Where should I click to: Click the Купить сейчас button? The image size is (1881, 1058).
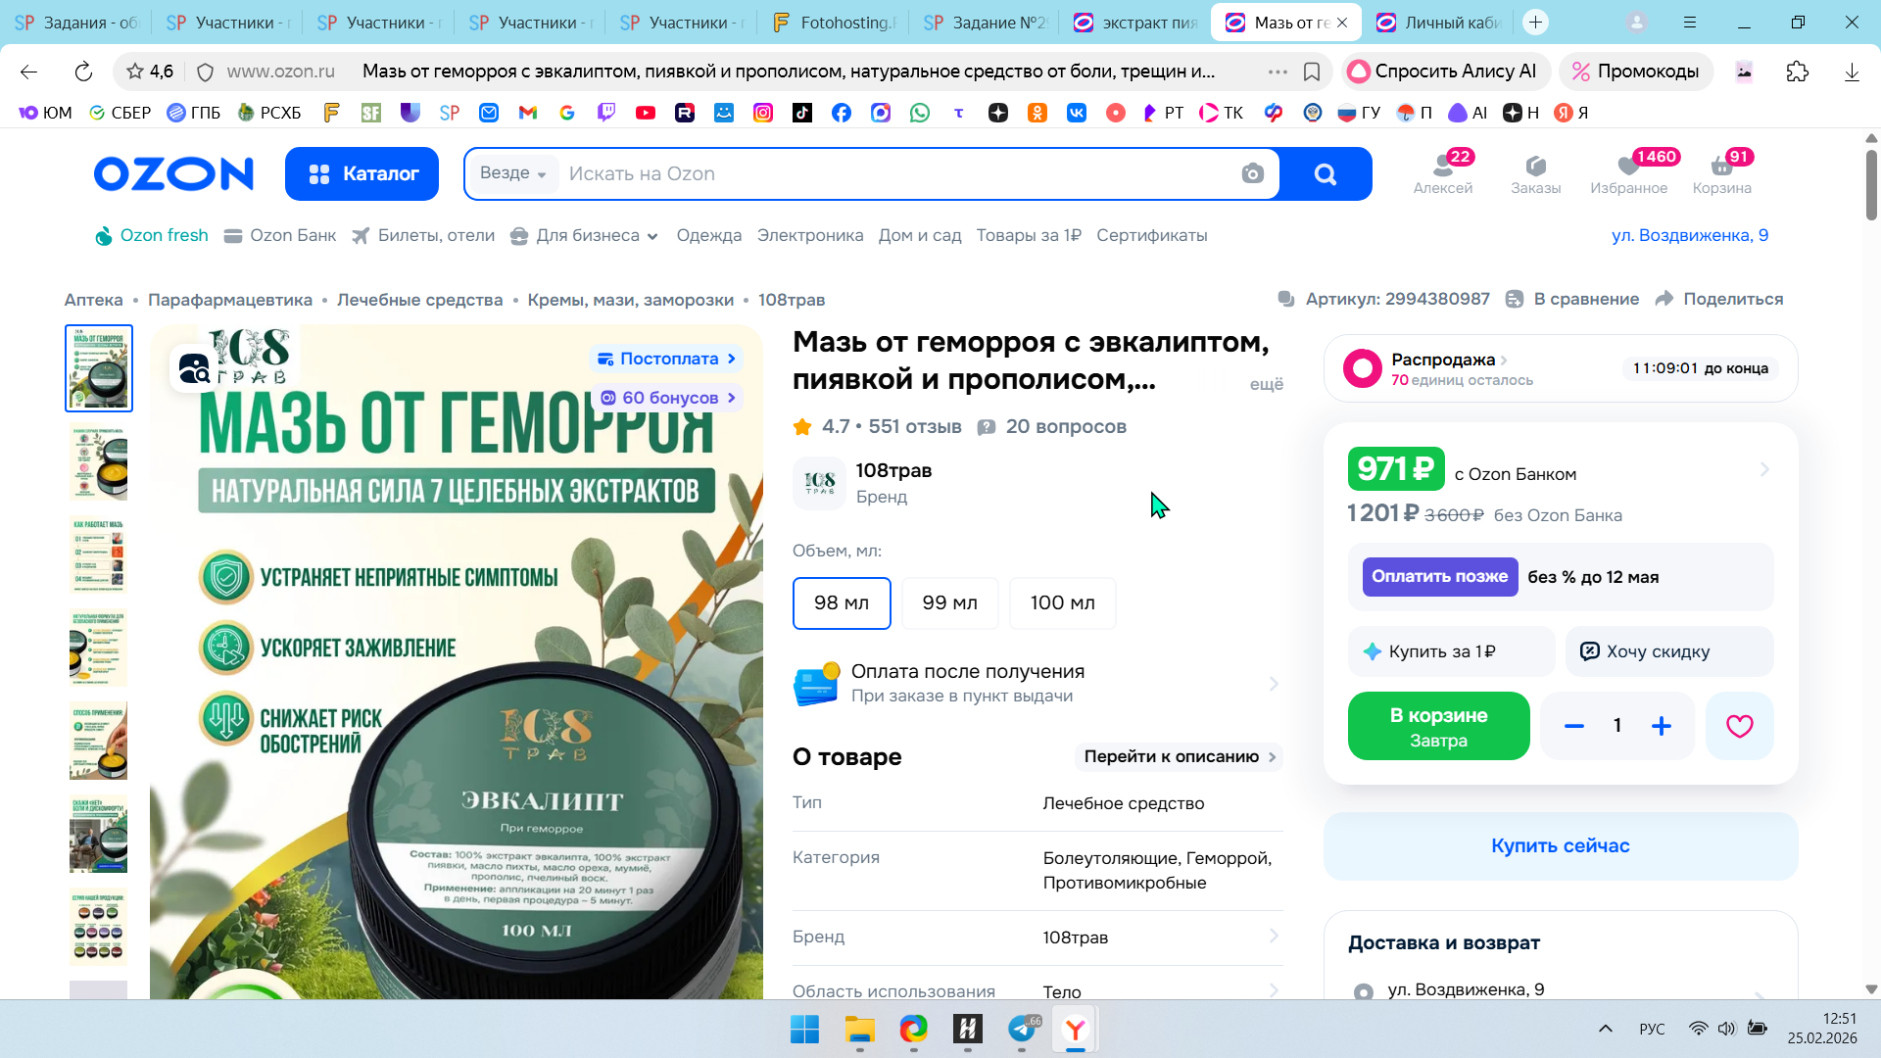1560,845
